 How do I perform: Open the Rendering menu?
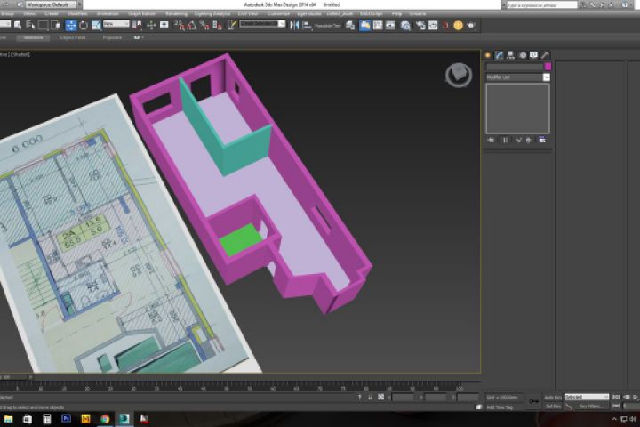pos(176,14)
